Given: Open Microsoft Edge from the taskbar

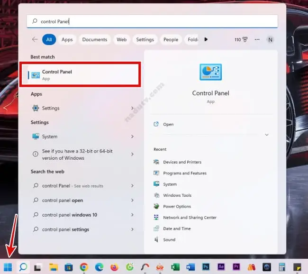Looking at the screenshot, I should [x=99, y=267].
